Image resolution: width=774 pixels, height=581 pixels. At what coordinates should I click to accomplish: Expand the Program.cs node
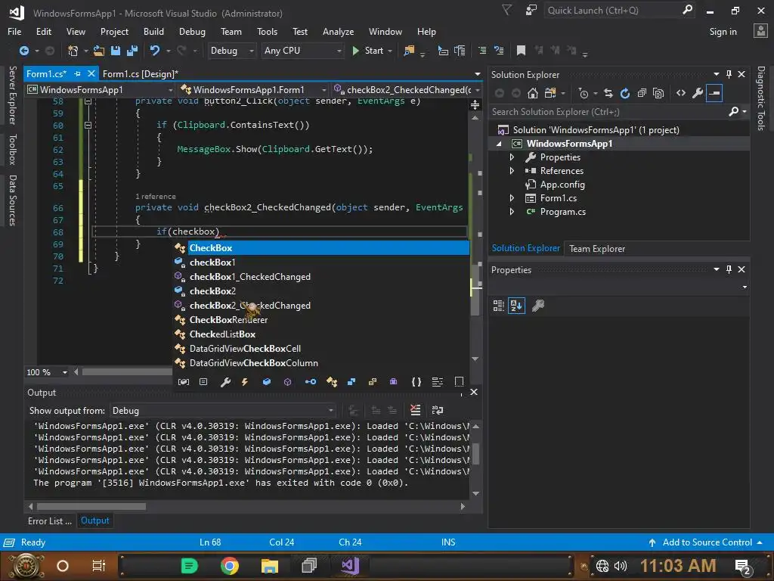[x=512, y=212]
